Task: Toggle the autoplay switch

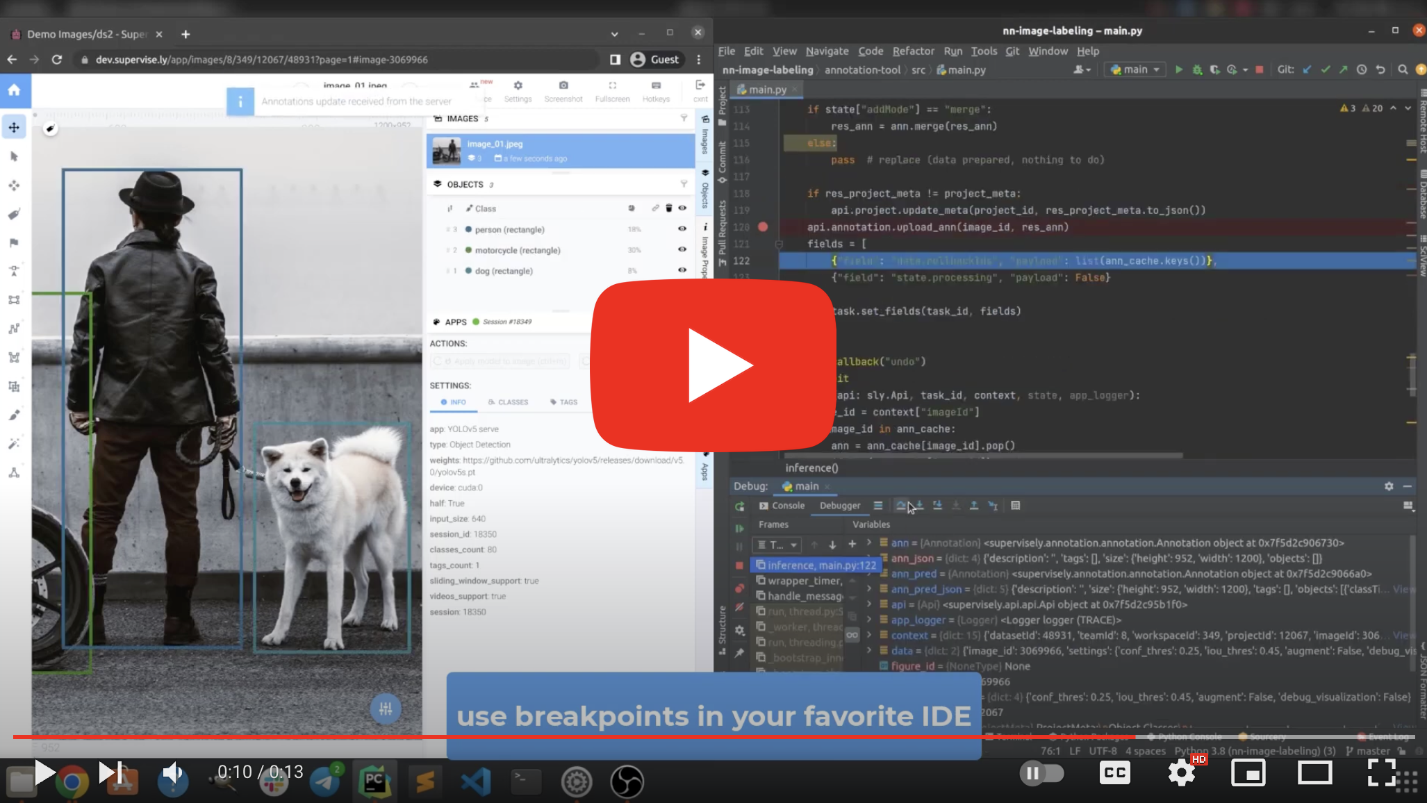Action: click(1041, 772)
